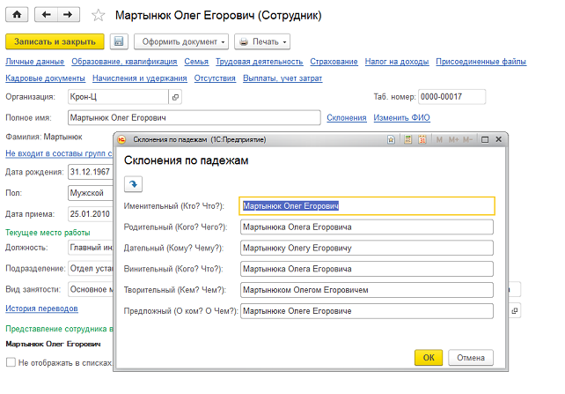The height and width of the screenshot is (394, 565).
Task: Open the 'Печать' dropdown menu
Action: (263, 41)
